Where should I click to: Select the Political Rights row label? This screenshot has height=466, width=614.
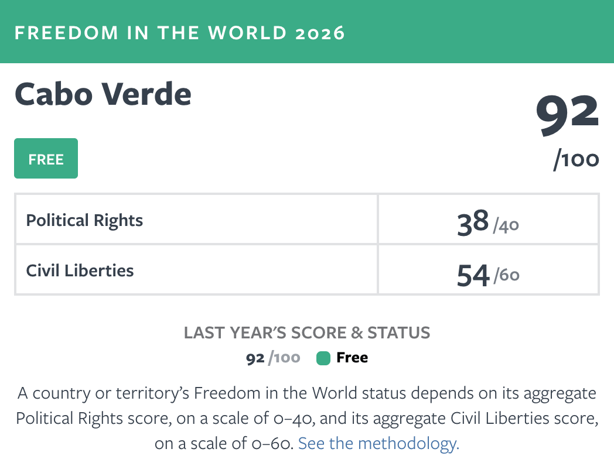pos(84,220)
